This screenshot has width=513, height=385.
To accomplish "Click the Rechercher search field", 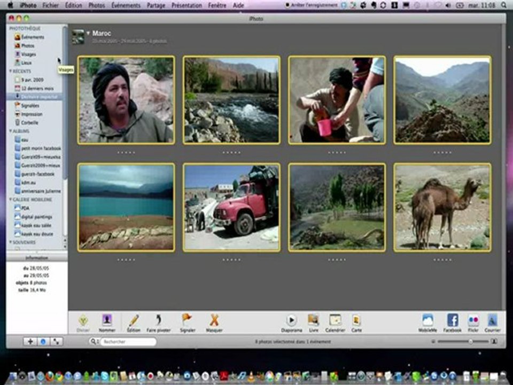I will (x=128, y=342).
